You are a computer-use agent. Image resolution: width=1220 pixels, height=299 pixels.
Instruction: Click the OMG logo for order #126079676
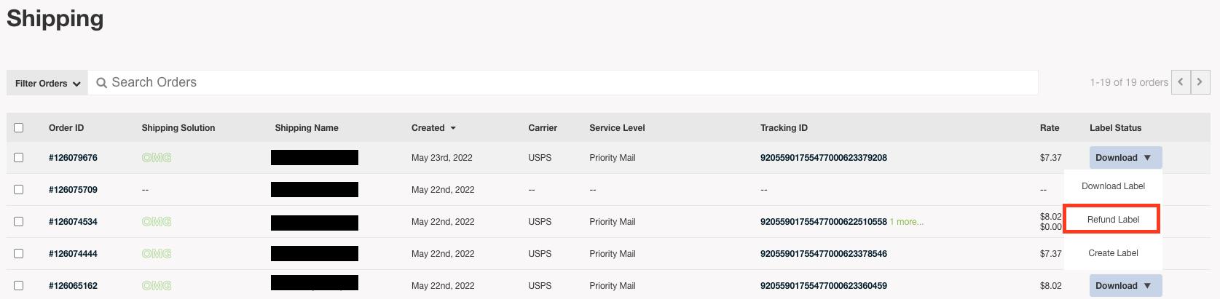point(157,158)
